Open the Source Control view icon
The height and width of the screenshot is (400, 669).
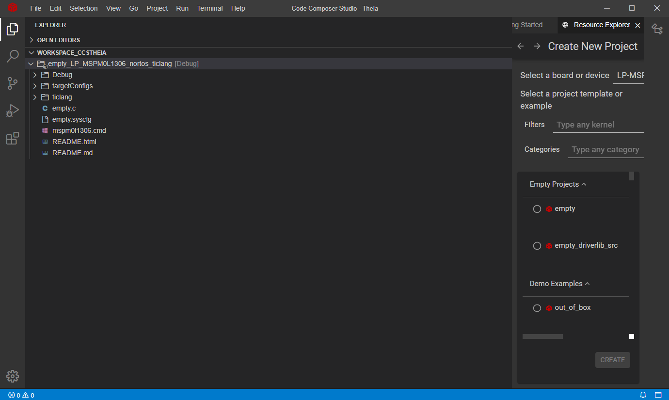coord(13,83)
